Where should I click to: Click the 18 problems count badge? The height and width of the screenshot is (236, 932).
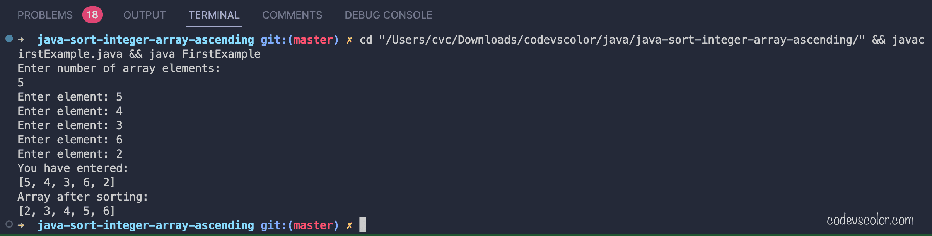click(92, 15)
